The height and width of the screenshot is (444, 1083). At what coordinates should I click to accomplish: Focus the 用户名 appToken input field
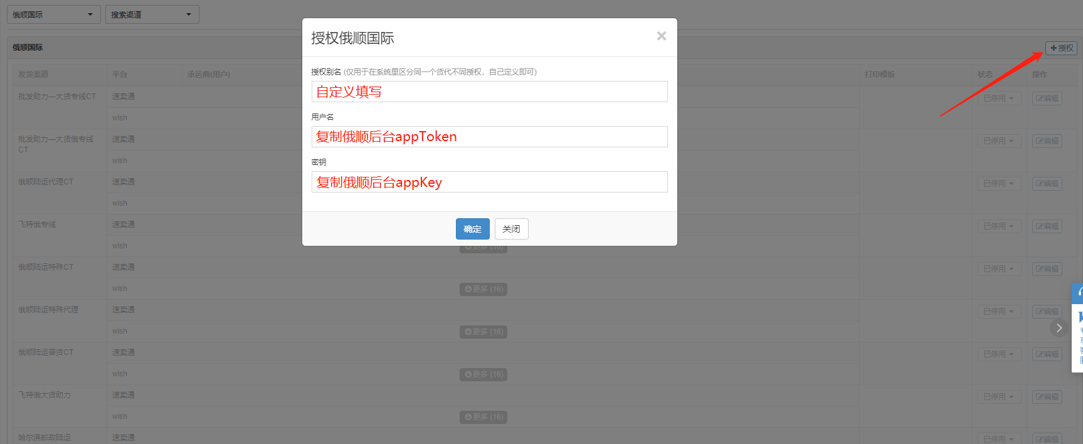click(489, 137)
